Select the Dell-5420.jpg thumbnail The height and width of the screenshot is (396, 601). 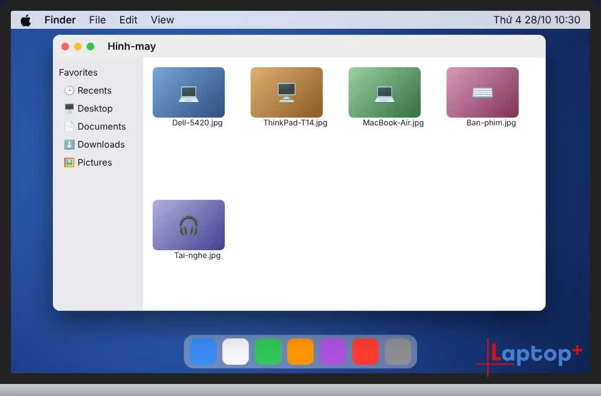pyautogui.click(x=189, y=92)
